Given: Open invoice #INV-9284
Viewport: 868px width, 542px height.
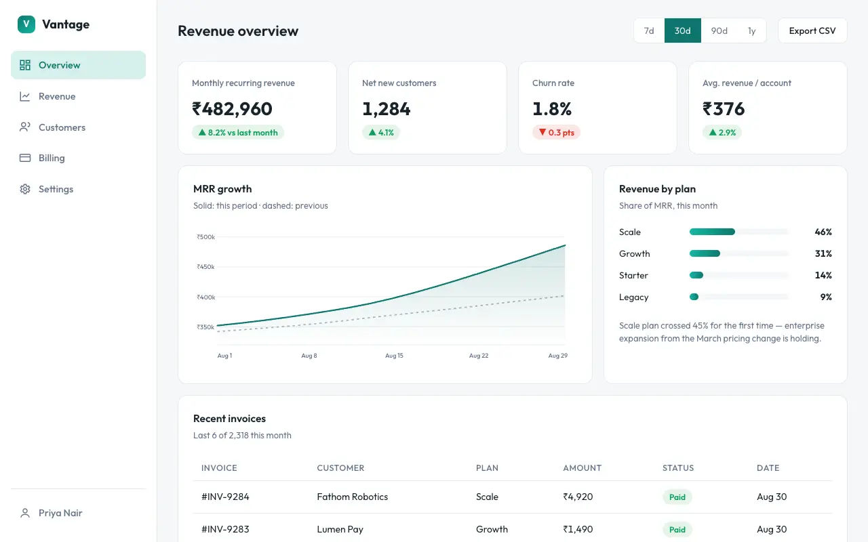Looking at the screenshot, I should pyautogui.click(x=225, y=497).
